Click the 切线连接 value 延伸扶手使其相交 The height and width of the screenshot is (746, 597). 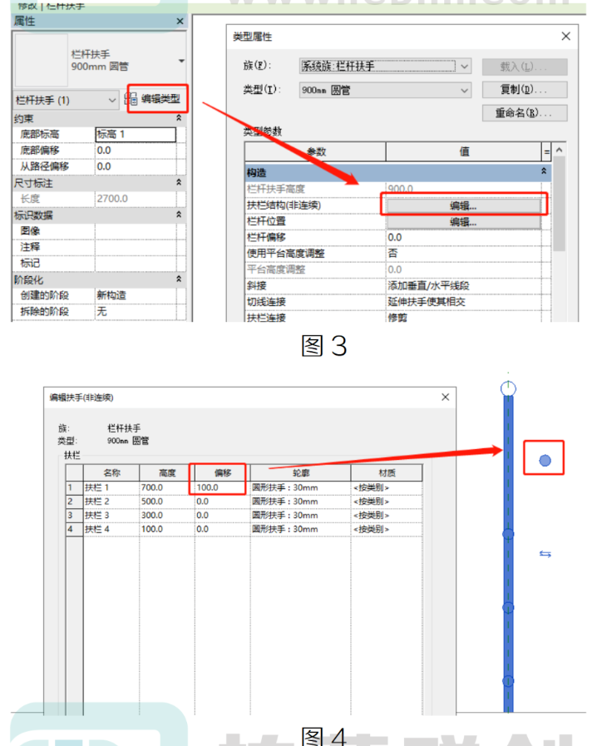pyautogui.click(x=463, y=302)
